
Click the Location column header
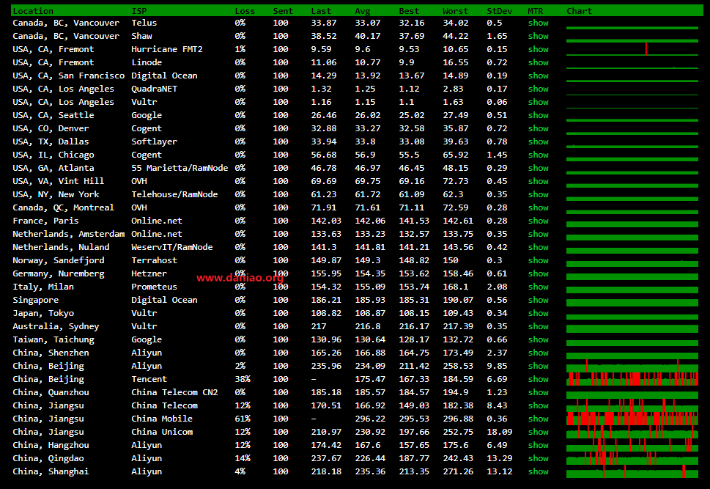pos(33,11)
